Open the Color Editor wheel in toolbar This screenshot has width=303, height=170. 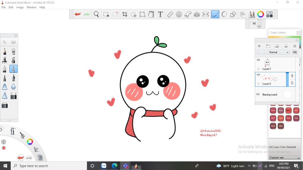[x=260, y=14]
